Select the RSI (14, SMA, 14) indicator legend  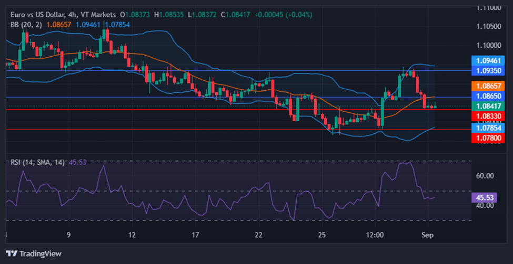[38, 162]
